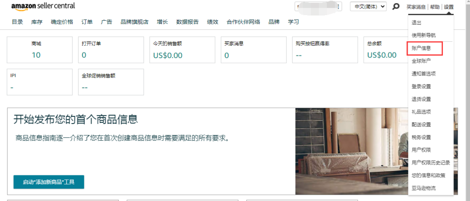Open the language dropdown 中文(简体)

pyautogui.click(x=368, y=7)
